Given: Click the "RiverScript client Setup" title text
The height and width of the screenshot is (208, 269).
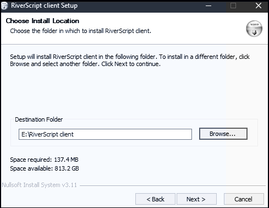Looking at the screenshot, I should [44, 6].
